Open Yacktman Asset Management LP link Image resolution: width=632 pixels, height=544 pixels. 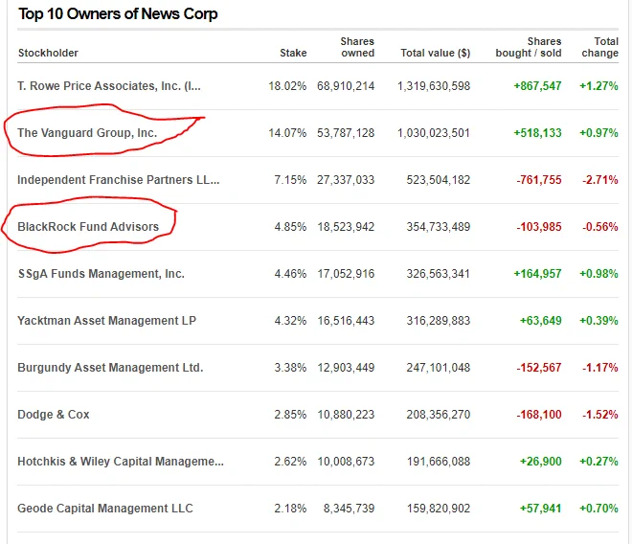[x=107, y=321]
